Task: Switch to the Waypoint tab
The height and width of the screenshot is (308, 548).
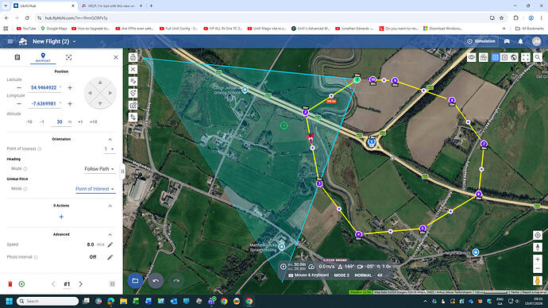Action: coord(43,58)
